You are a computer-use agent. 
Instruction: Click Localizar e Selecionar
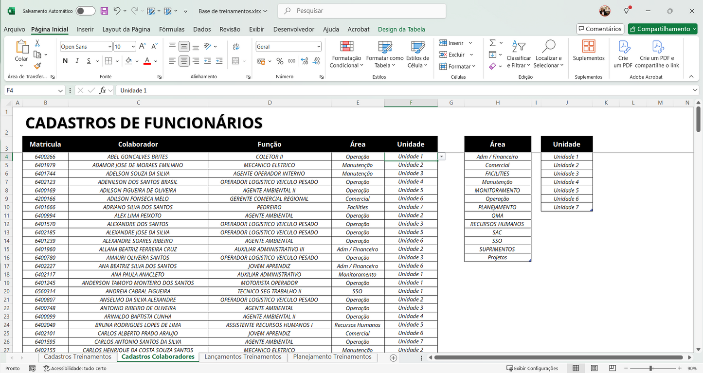[548, 54]
